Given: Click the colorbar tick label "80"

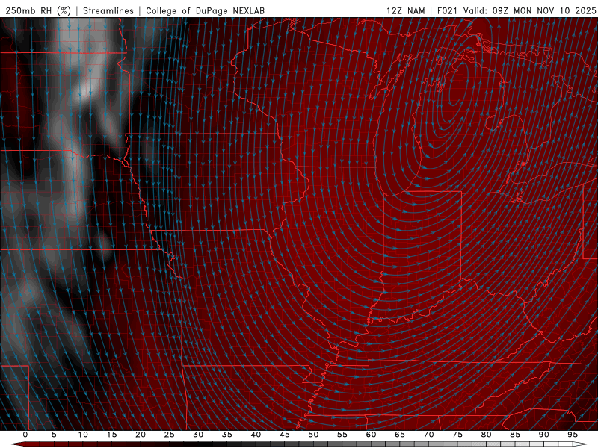Looking at the screenshot, I should click(486, 435).
